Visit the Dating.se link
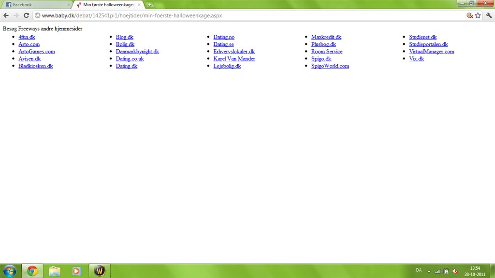 click(x=223, y=44)
